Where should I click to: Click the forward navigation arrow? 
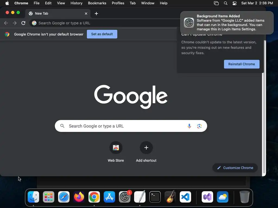tap(15, 23)
